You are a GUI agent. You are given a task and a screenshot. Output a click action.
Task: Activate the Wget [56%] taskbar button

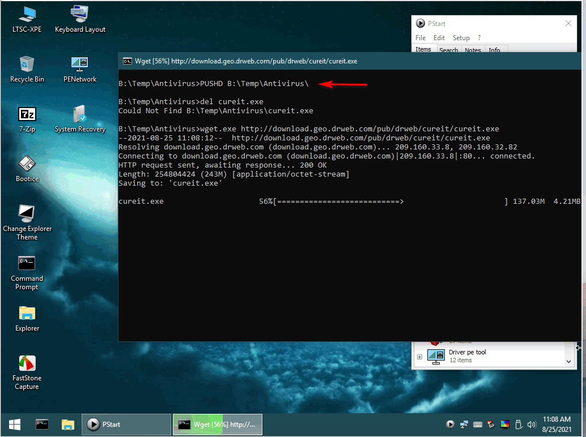tap(218, 425)
